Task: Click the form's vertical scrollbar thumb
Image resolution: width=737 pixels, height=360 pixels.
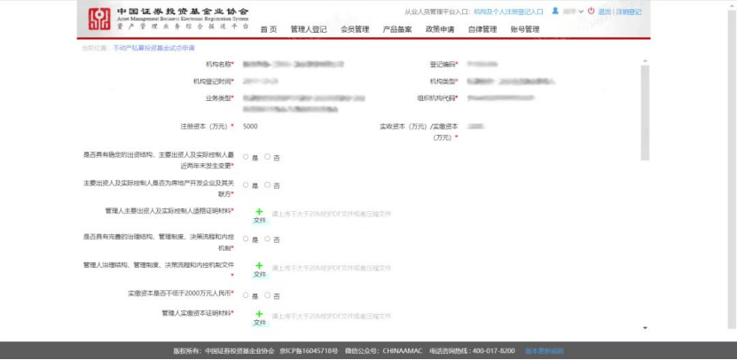Action: coord(645,113)
